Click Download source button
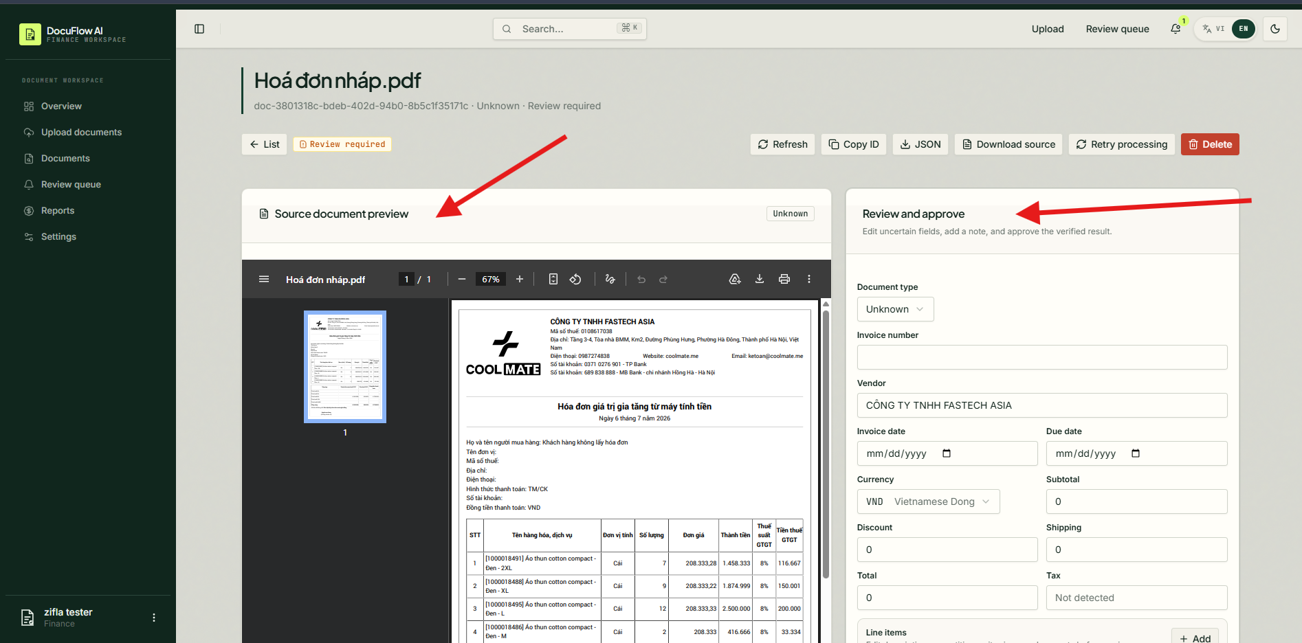Viewport: 1302px width, 643px height. click(1008, 144)
